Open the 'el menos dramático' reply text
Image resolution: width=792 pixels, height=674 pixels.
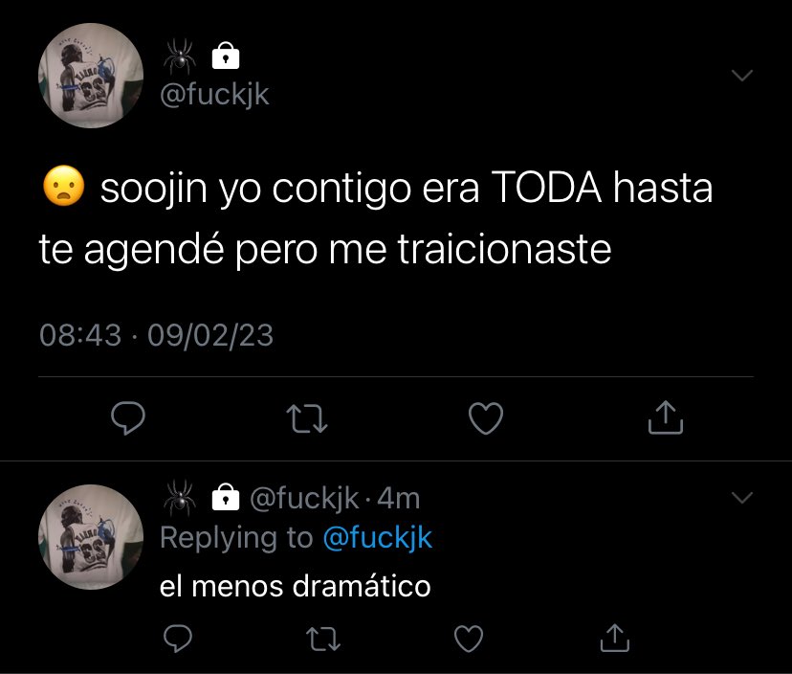pyautogui.click(x=295, y=587)
